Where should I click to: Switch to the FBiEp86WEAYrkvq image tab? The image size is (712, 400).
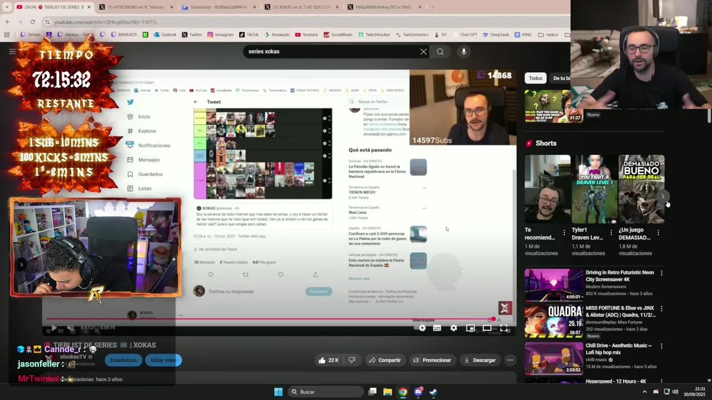[384, 7]
